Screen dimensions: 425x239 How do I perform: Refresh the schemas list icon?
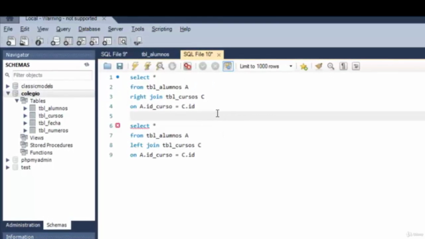pyautogui.click(x=87, y=65)
